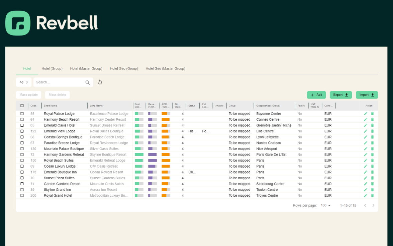Click the Export button
393x246 pixels.
pos(340,95)
